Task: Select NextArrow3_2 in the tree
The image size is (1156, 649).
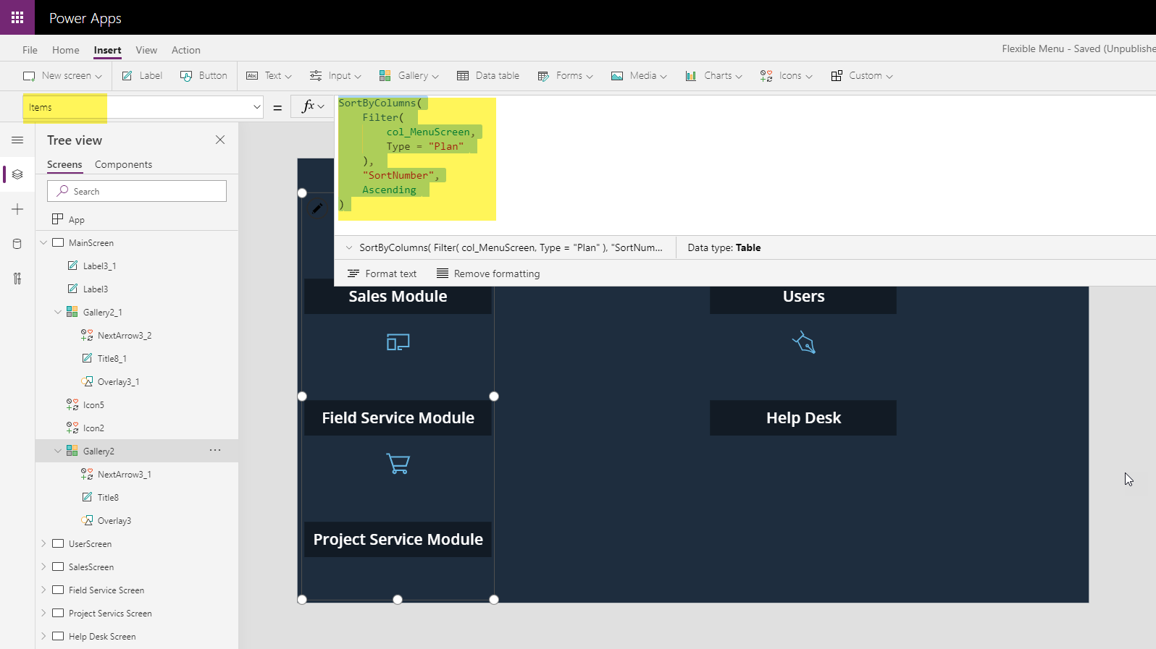Action: pos(125,335)
